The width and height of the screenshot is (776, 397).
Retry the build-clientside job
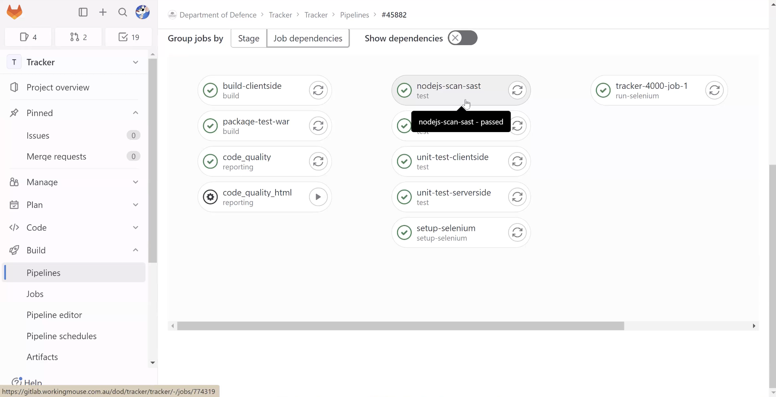(317, 90)
